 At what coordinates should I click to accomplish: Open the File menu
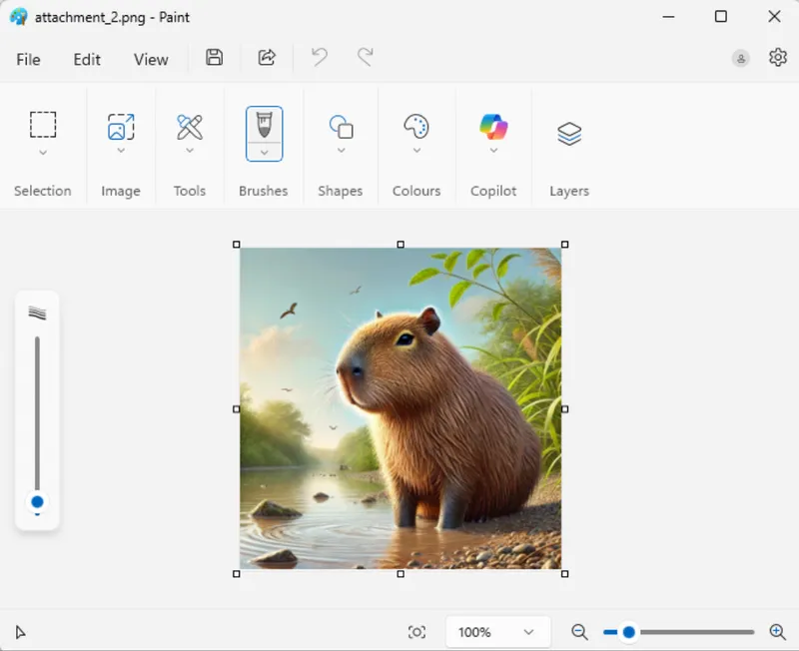pos(28,59)
